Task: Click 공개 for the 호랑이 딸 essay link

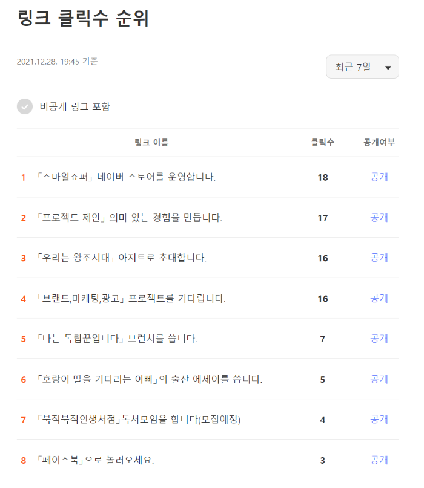Action: 378,379
